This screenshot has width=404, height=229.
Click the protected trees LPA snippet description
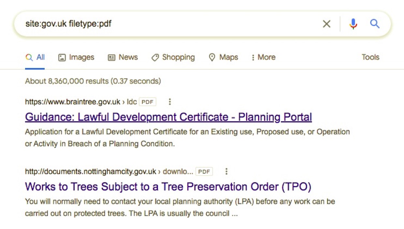pyautogui.click(x=180, y=208)
